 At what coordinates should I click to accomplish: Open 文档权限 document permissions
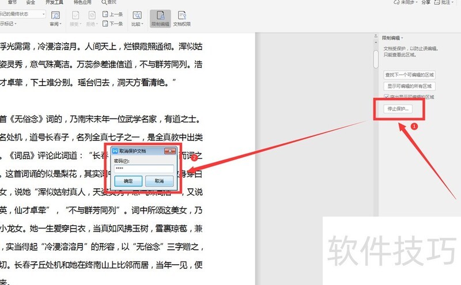coord(182,18)
